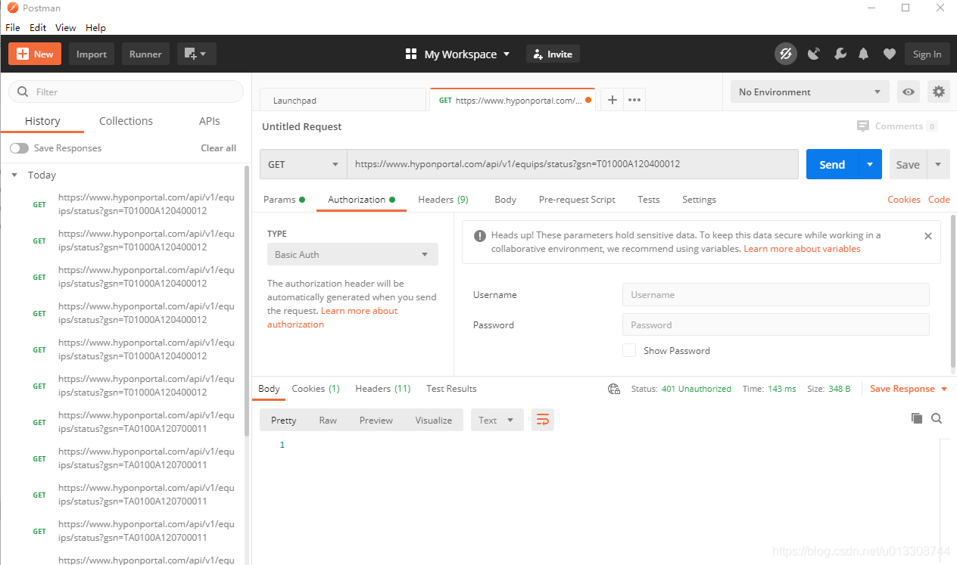Open the File menu

[13, 27]
